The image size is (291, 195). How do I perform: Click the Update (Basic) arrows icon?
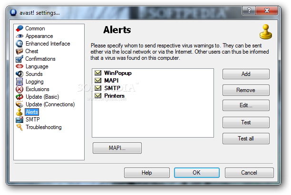click(x=19, y=97)
